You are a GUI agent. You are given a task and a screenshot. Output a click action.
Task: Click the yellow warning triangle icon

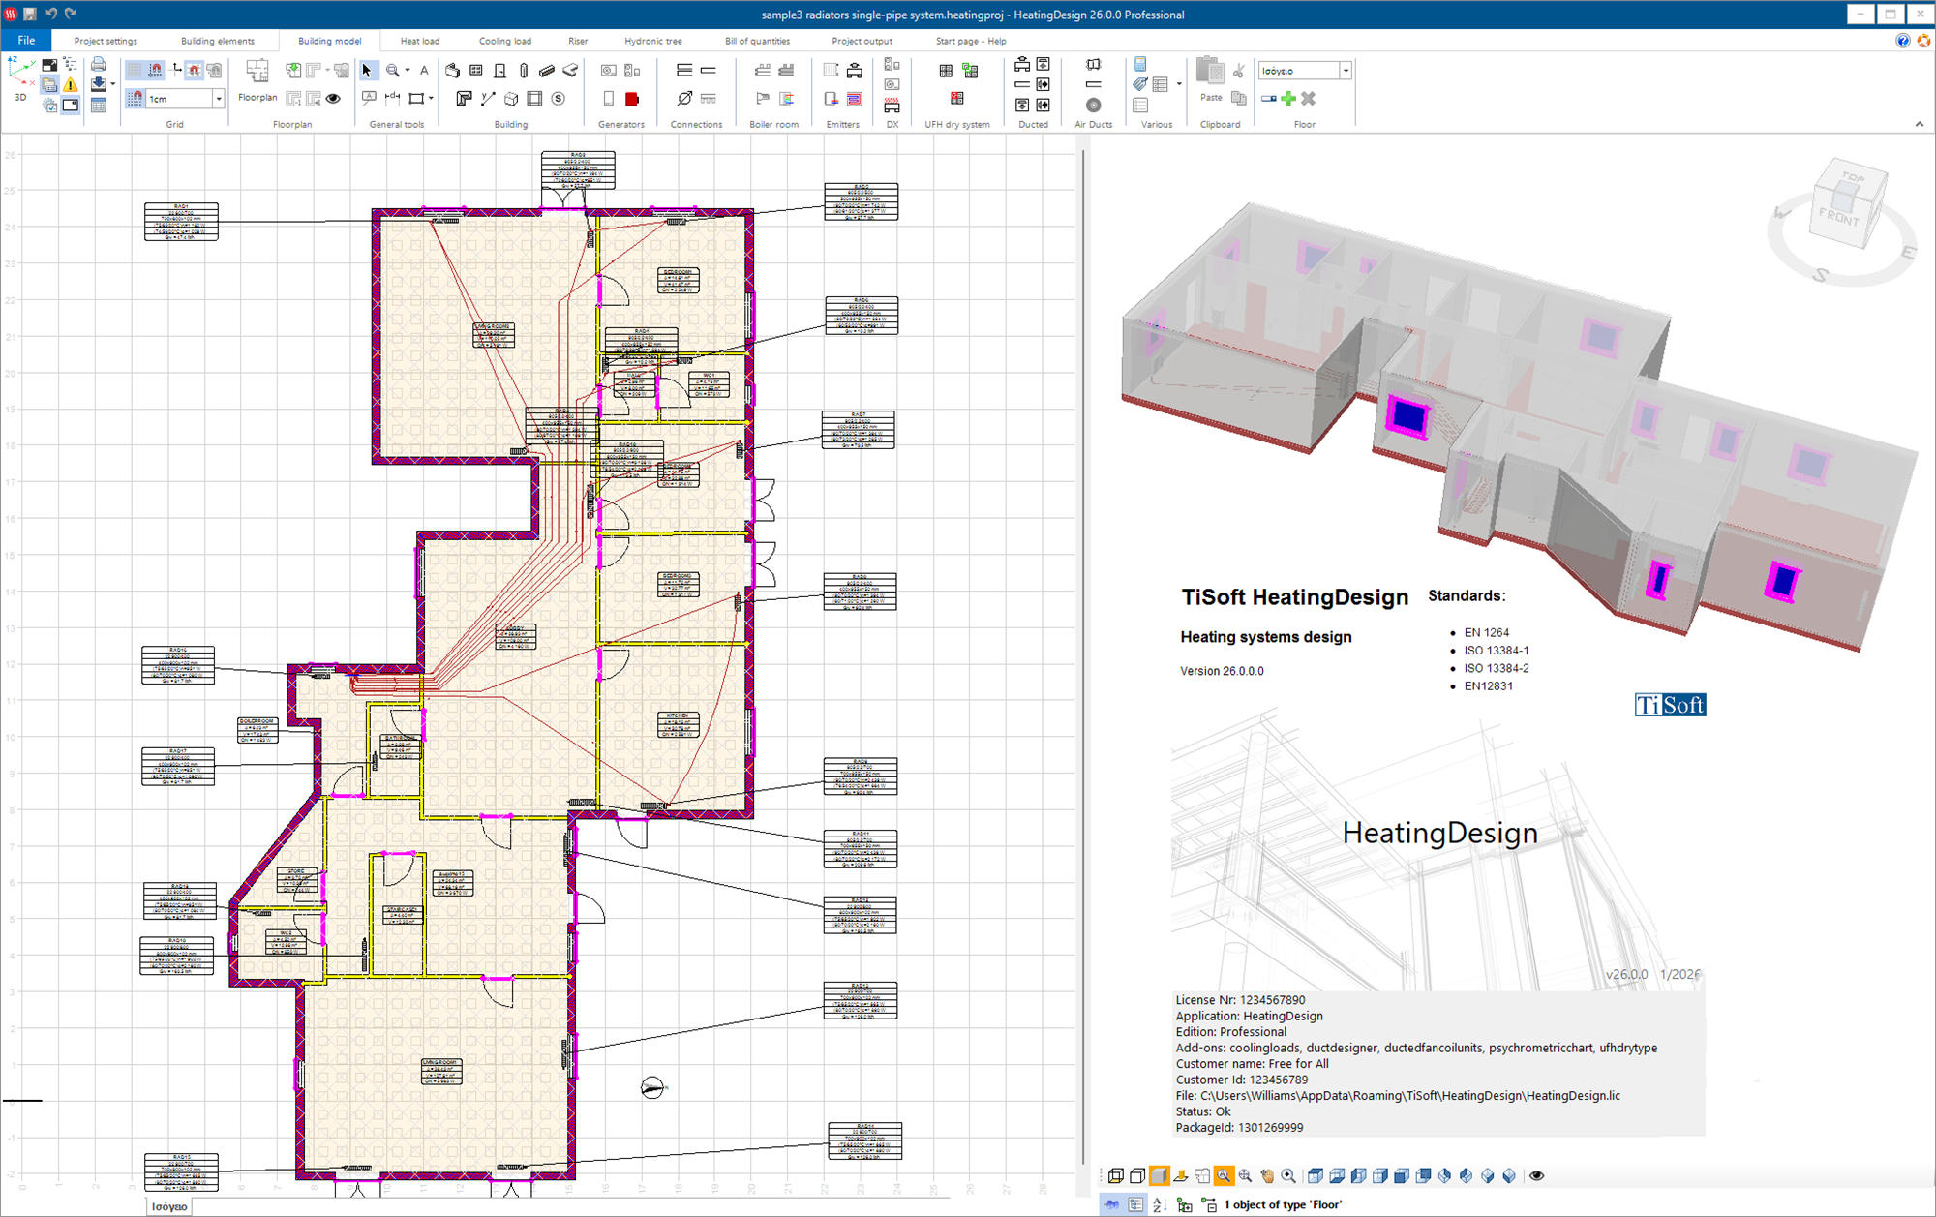[x=70, y=85]
